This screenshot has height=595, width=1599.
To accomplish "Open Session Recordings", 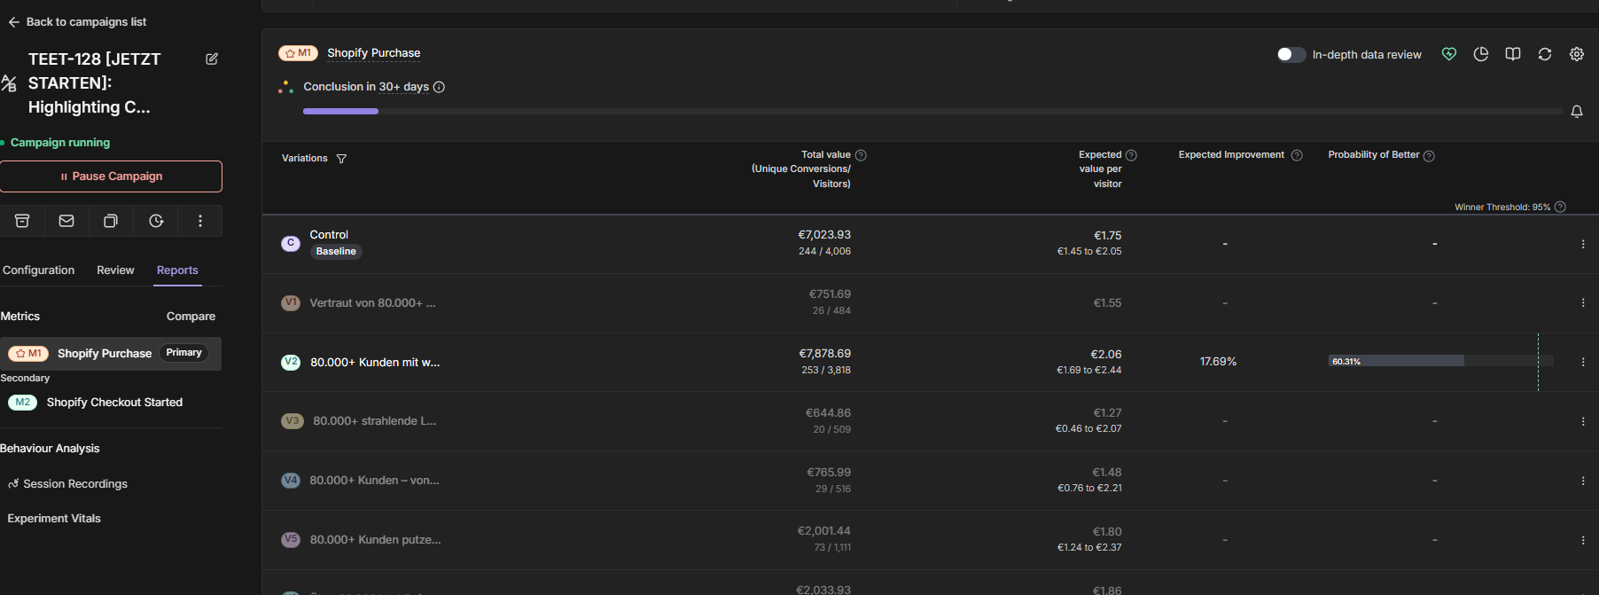I will pyautogui.click(x=75, y=484).
